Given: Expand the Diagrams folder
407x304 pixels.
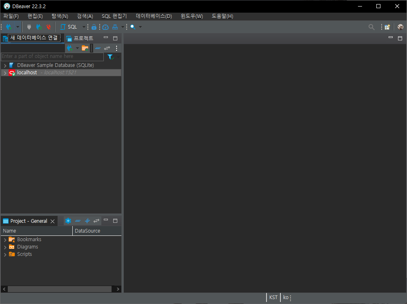Looking at the screenshot, I should [x=5, y=248].
